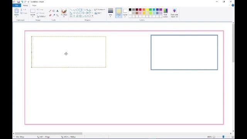
Task: Choose the Up arrow shape
Action: coord(90,13)
